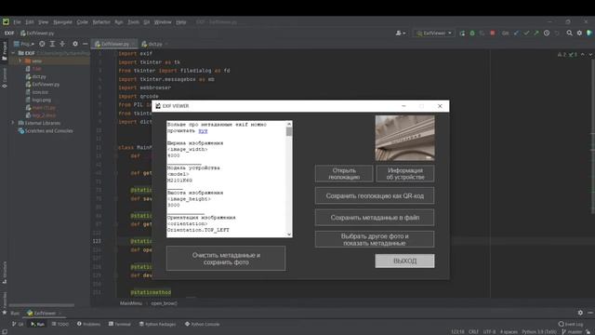
Task: Open the master branch selector in status bar
Action: click(571, 331)
